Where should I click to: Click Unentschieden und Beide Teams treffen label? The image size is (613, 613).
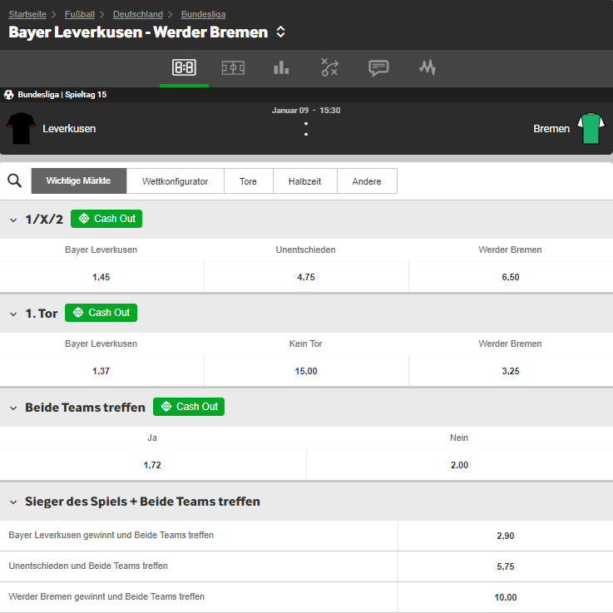point(88,566)
